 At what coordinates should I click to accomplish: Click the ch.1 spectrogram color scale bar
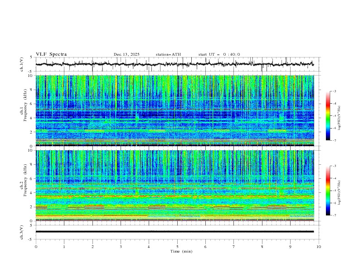[328, 116]
